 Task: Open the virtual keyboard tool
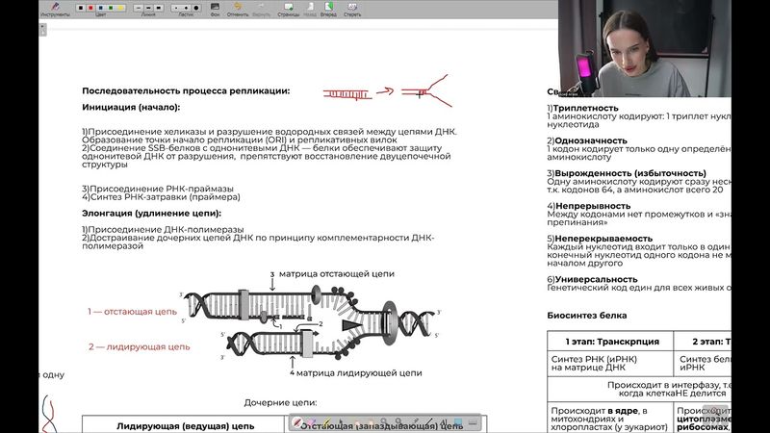(473, 422)
